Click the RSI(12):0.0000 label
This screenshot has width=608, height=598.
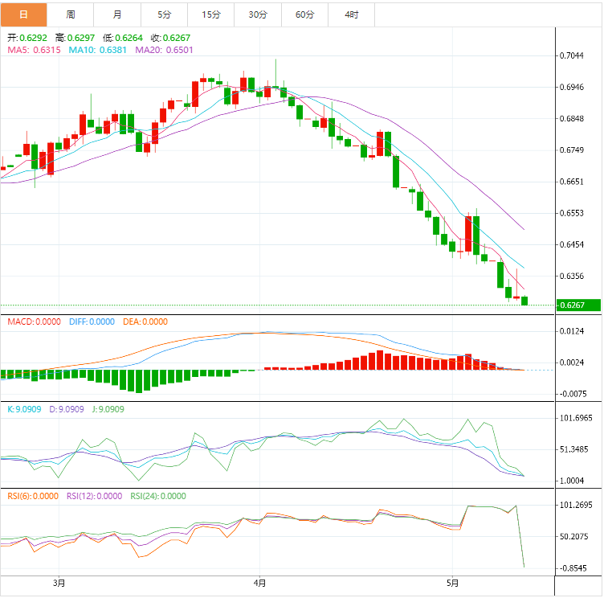pos(94,497)
